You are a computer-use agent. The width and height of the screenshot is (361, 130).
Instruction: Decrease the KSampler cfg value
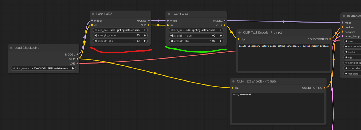click(346, 57)
